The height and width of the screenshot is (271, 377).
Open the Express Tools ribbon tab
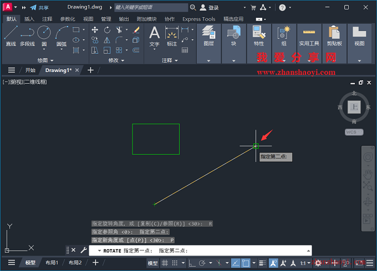click(x=199, y=19)
